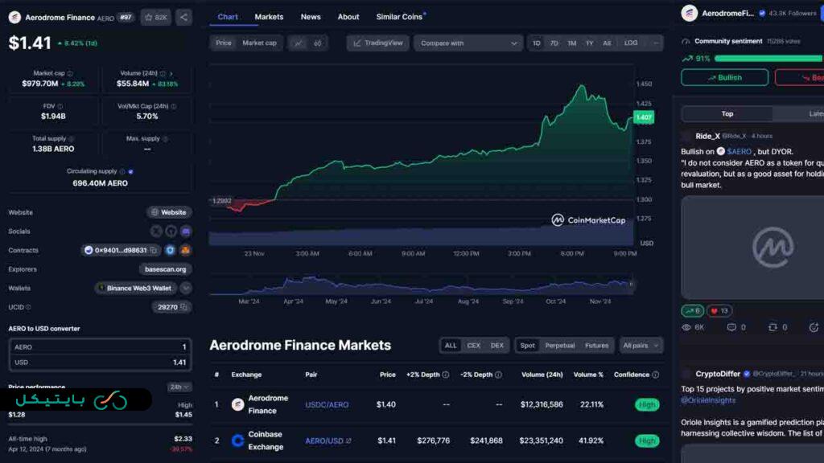The height and width of the screenshot is (463, 824).
Task: Click the MetaMask fox icon in Contracts
Action: click(185, 251)
